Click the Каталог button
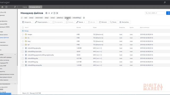170x95 pixels. click(103, 22)
